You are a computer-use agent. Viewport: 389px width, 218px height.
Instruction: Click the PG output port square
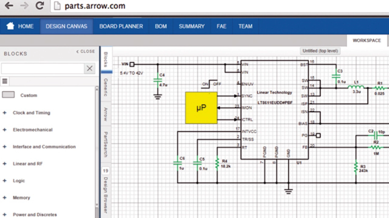pyautogui.click(x=318, y=135)
